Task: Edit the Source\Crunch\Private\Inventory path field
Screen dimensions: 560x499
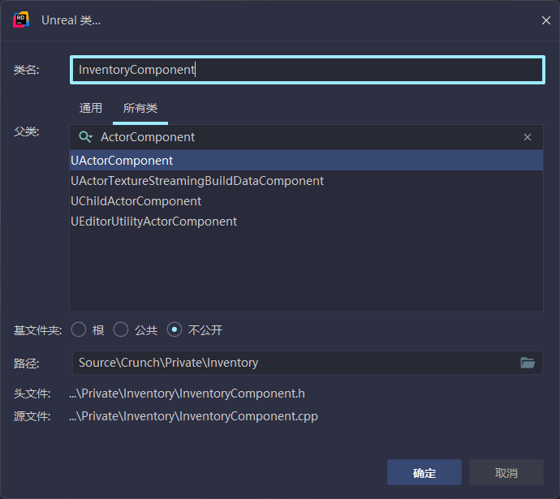Action: 308,363
